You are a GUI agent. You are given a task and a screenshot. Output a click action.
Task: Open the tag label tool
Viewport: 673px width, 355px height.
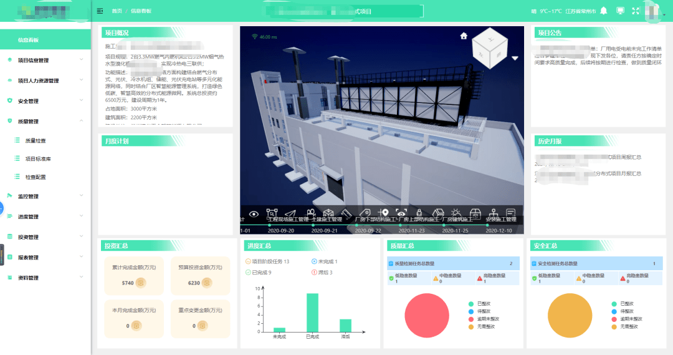click(365, 213)
